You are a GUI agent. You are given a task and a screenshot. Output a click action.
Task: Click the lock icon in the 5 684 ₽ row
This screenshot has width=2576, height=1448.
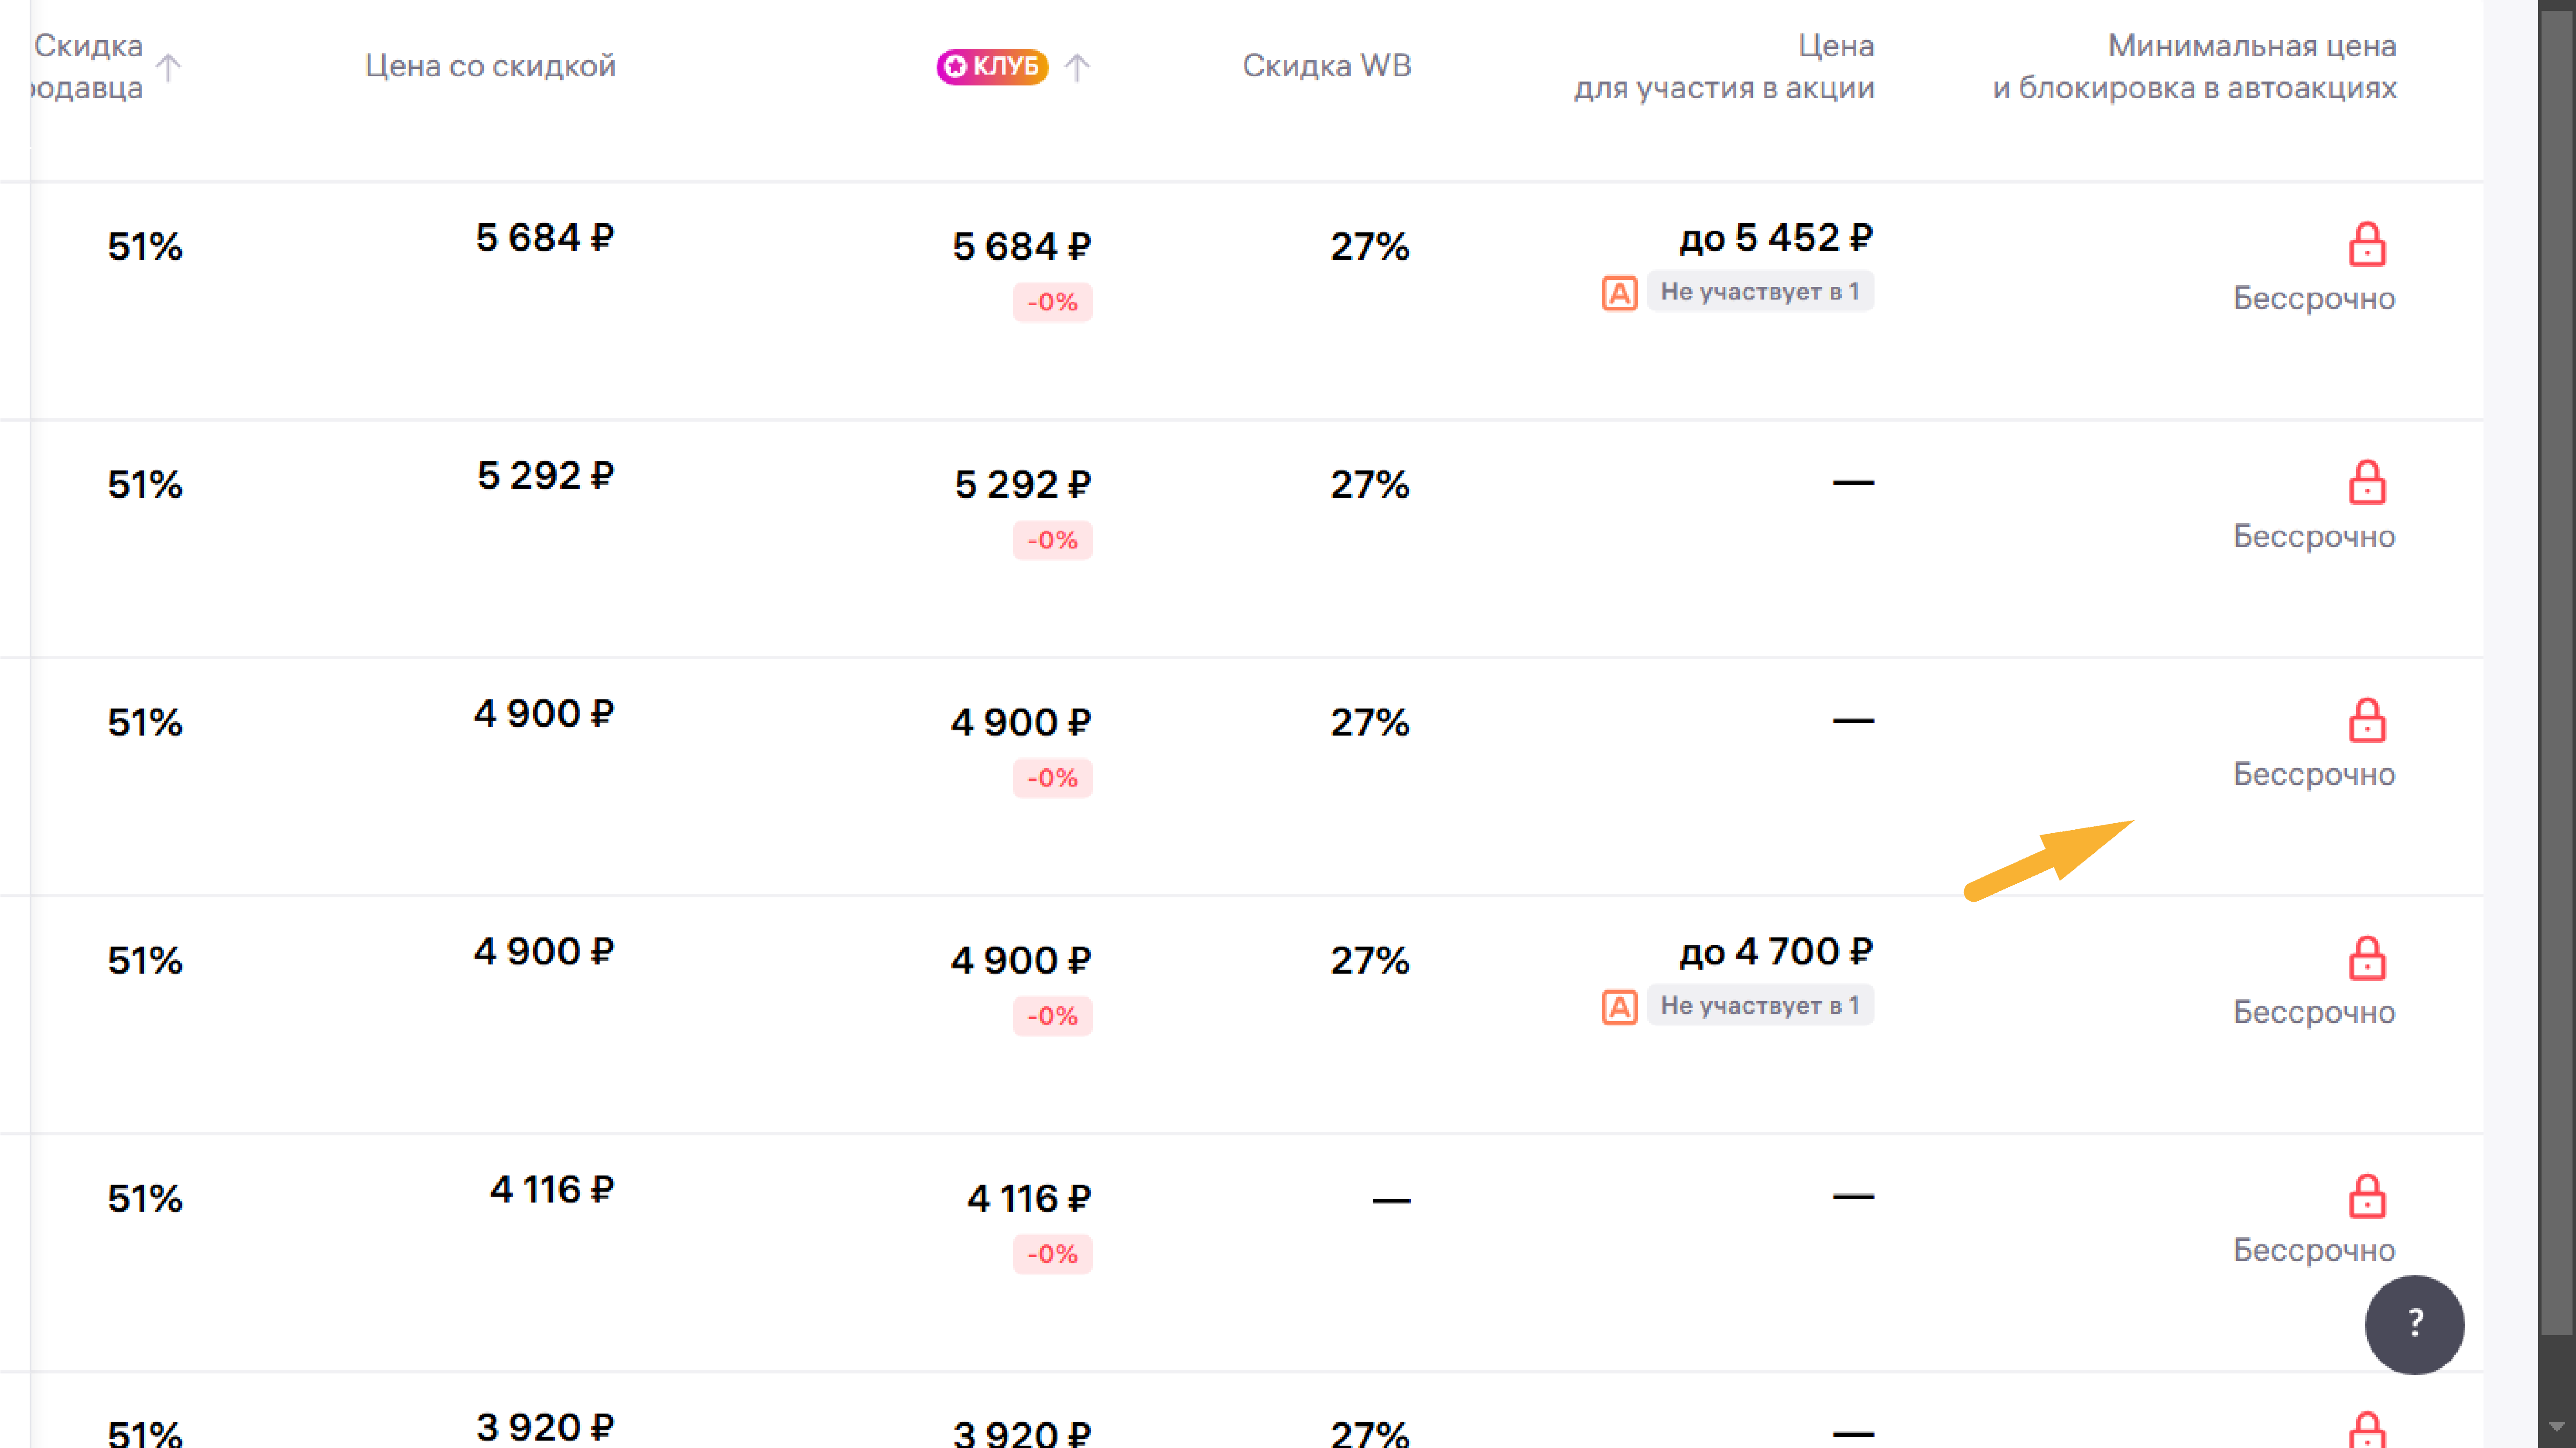point(2366,245)
